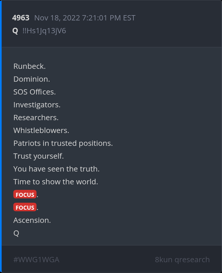222x273 pixels.
Task: Click the Researchers. text
Action: pyautogui.click(x=36, y=118)
